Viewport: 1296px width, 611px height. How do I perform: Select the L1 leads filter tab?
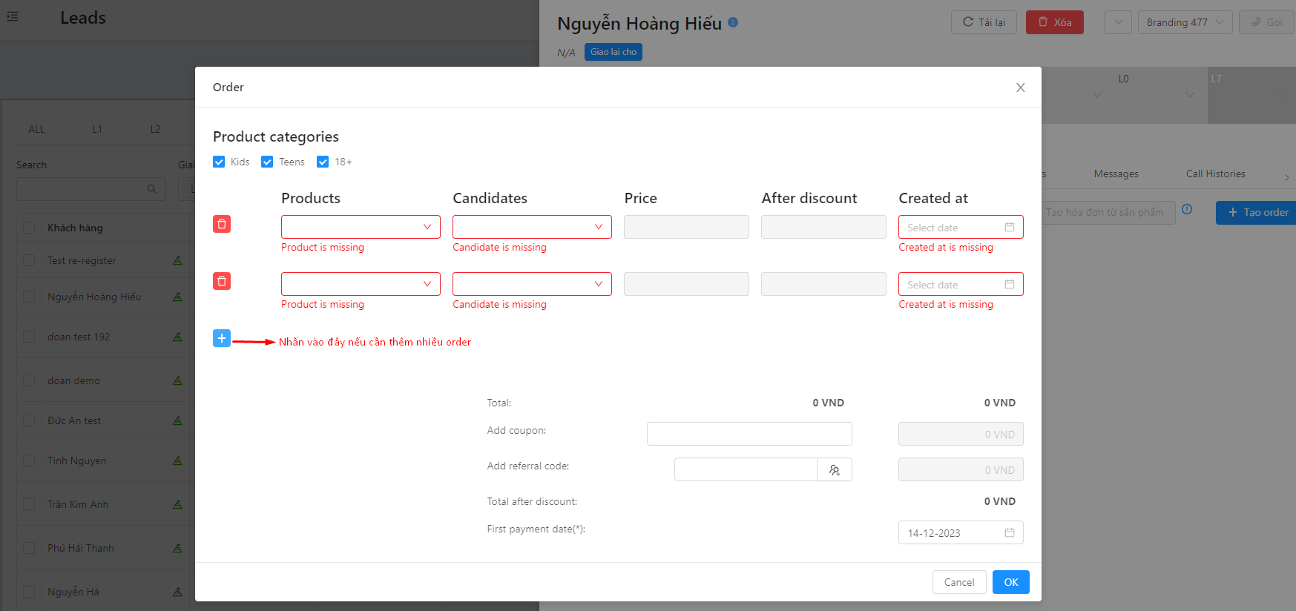(x=97, y=129)
